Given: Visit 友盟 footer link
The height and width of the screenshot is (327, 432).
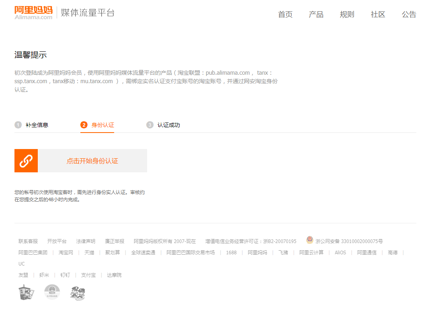Looking at the screenshot, I should (x=23, y=275).
